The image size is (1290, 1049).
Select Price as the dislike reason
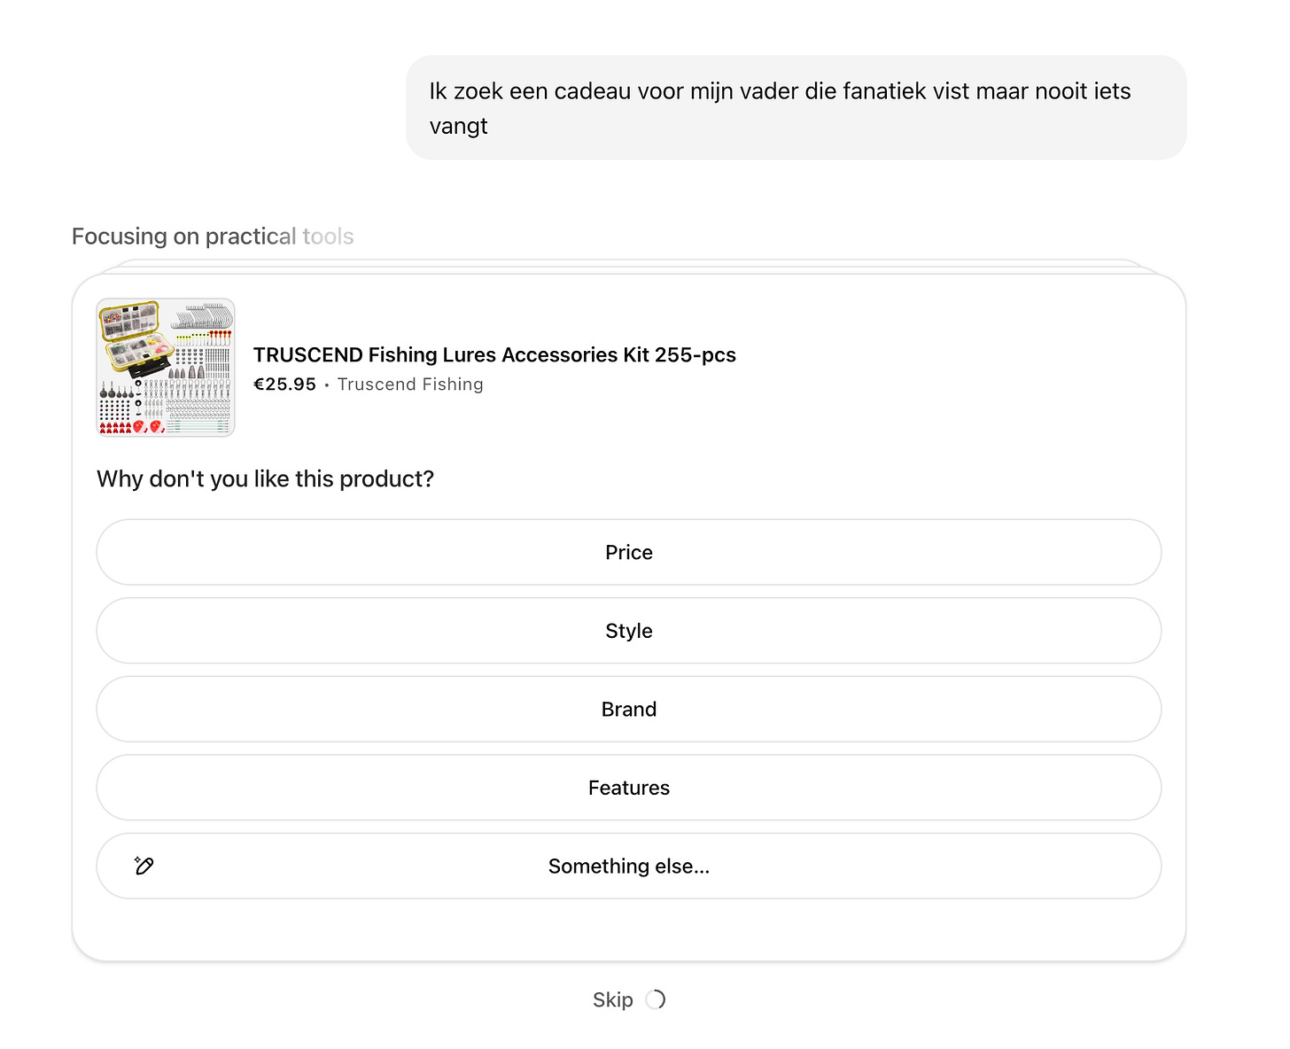pyautogui.click(x=628, y=552)
